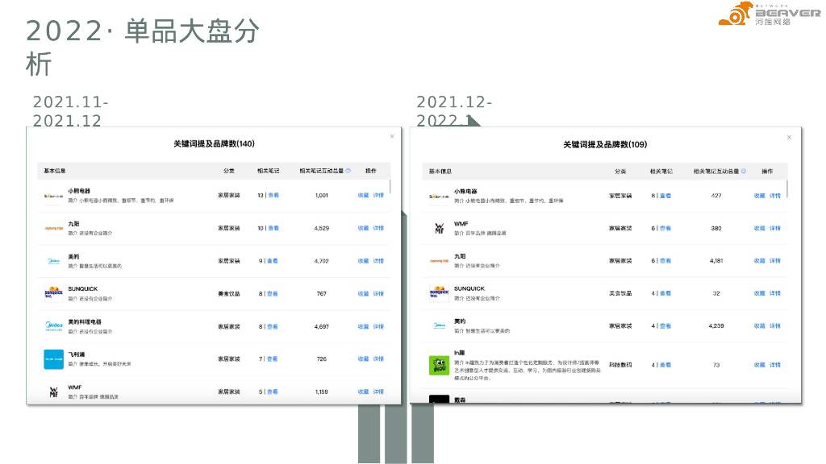
Task: Click 收藏 for In趣
Action: coord(760,365)
